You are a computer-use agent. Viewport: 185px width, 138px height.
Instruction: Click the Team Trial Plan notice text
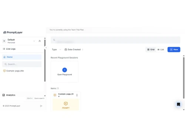67,30
